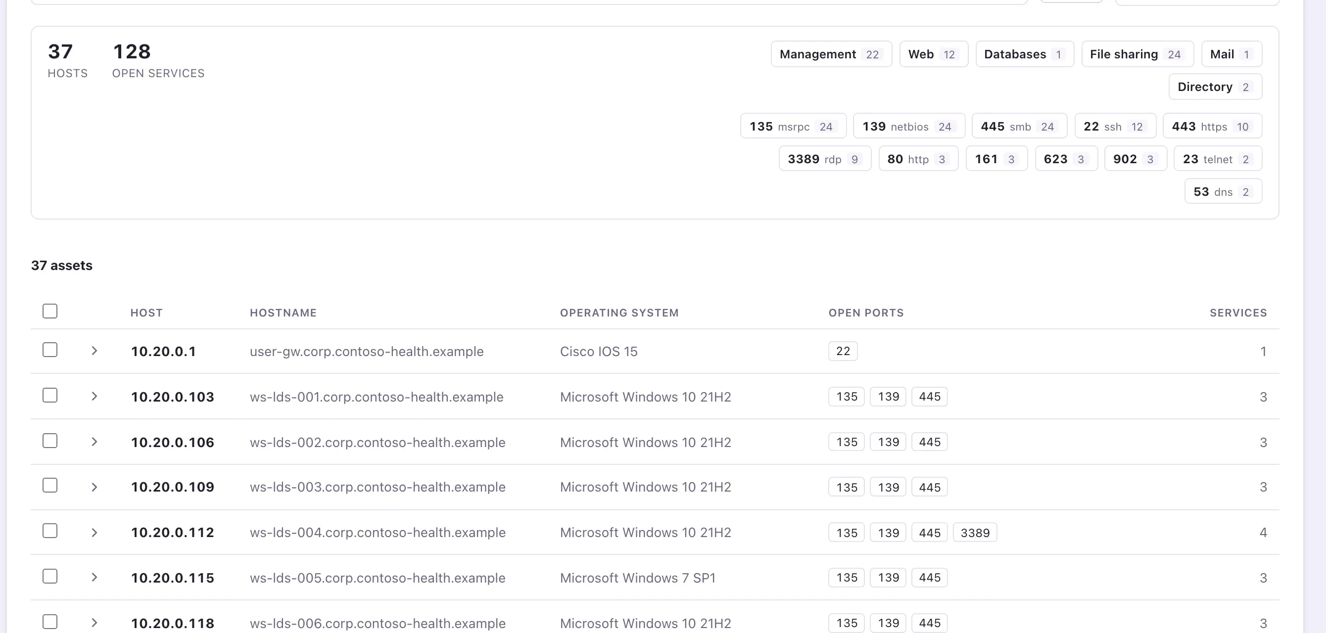Sort by the OPERATING SYSTEM column header
Viewport: 1326px width, 633px height.
click(619, 313)
